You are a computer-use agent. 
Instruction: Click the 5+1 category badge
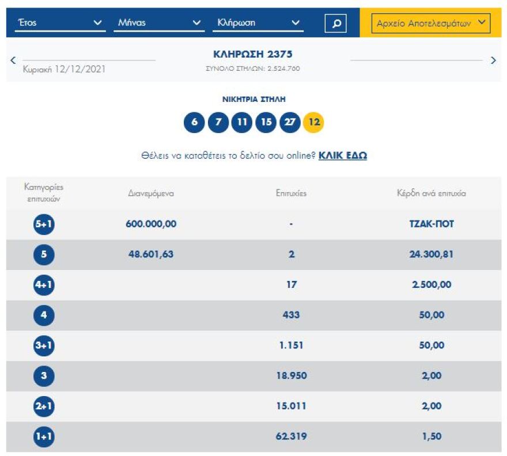pyautogui.click(x=44, y=224)
